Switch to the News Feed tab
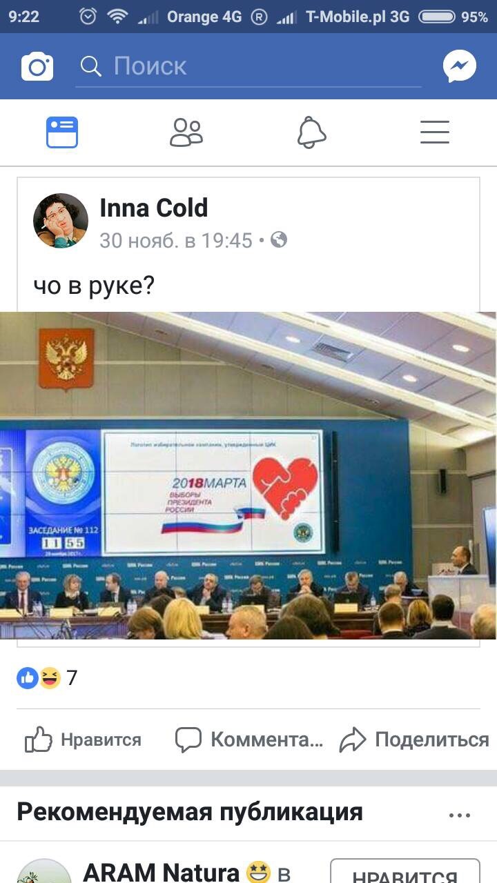Viewport: 497px width, 883px height. pos(62,132)
